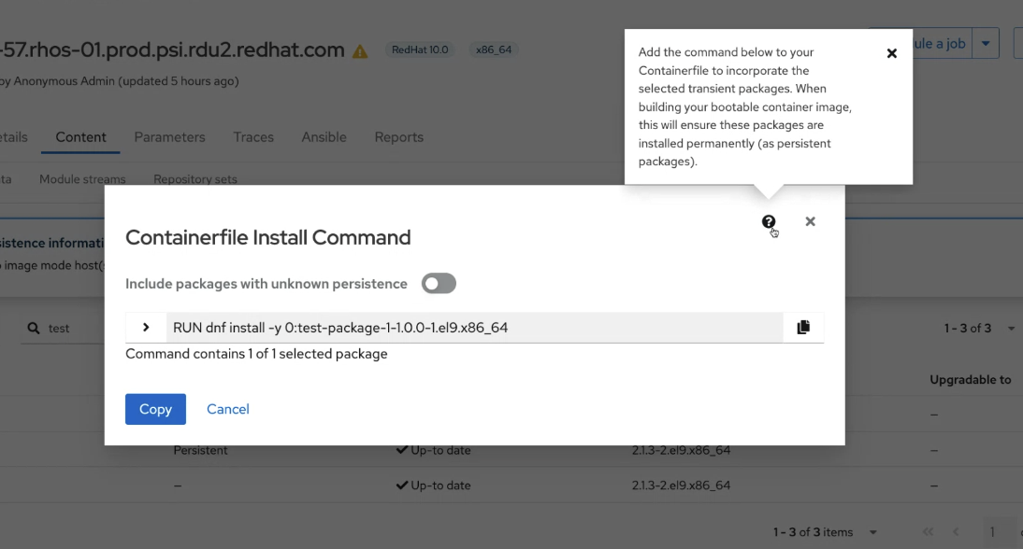Open top pagination 1 - 3 of 3 dropdown
The width and height of the screenshot is (1023, 549).
1011,329
